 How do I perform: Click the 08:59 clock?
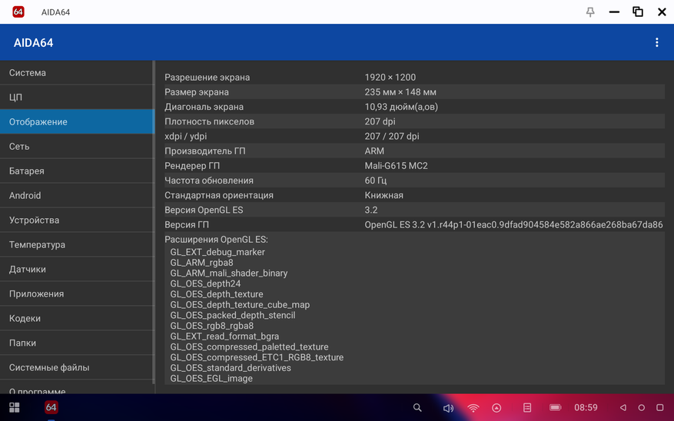(586, 407)
